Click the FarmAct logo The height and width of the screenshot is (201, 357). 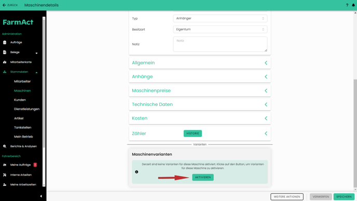[18, 22]
